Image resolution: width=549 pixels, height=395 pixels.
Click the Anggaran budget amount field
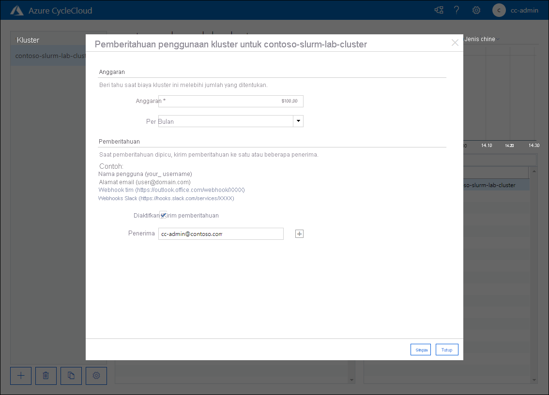pyautogui.click(x=231, y=101)
